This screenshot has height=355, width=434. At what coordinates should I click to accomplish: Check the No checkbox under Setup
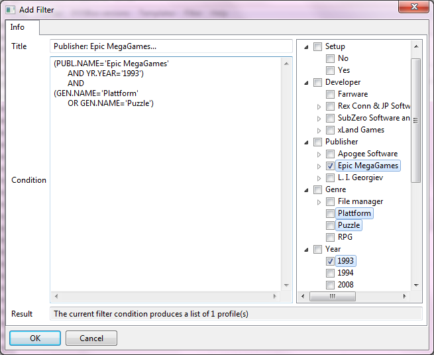(330, 58)
